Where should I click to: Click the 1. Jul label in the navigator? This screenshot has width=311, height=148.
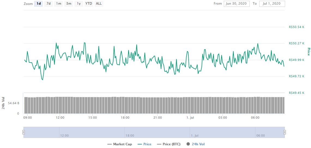[195, 135]
